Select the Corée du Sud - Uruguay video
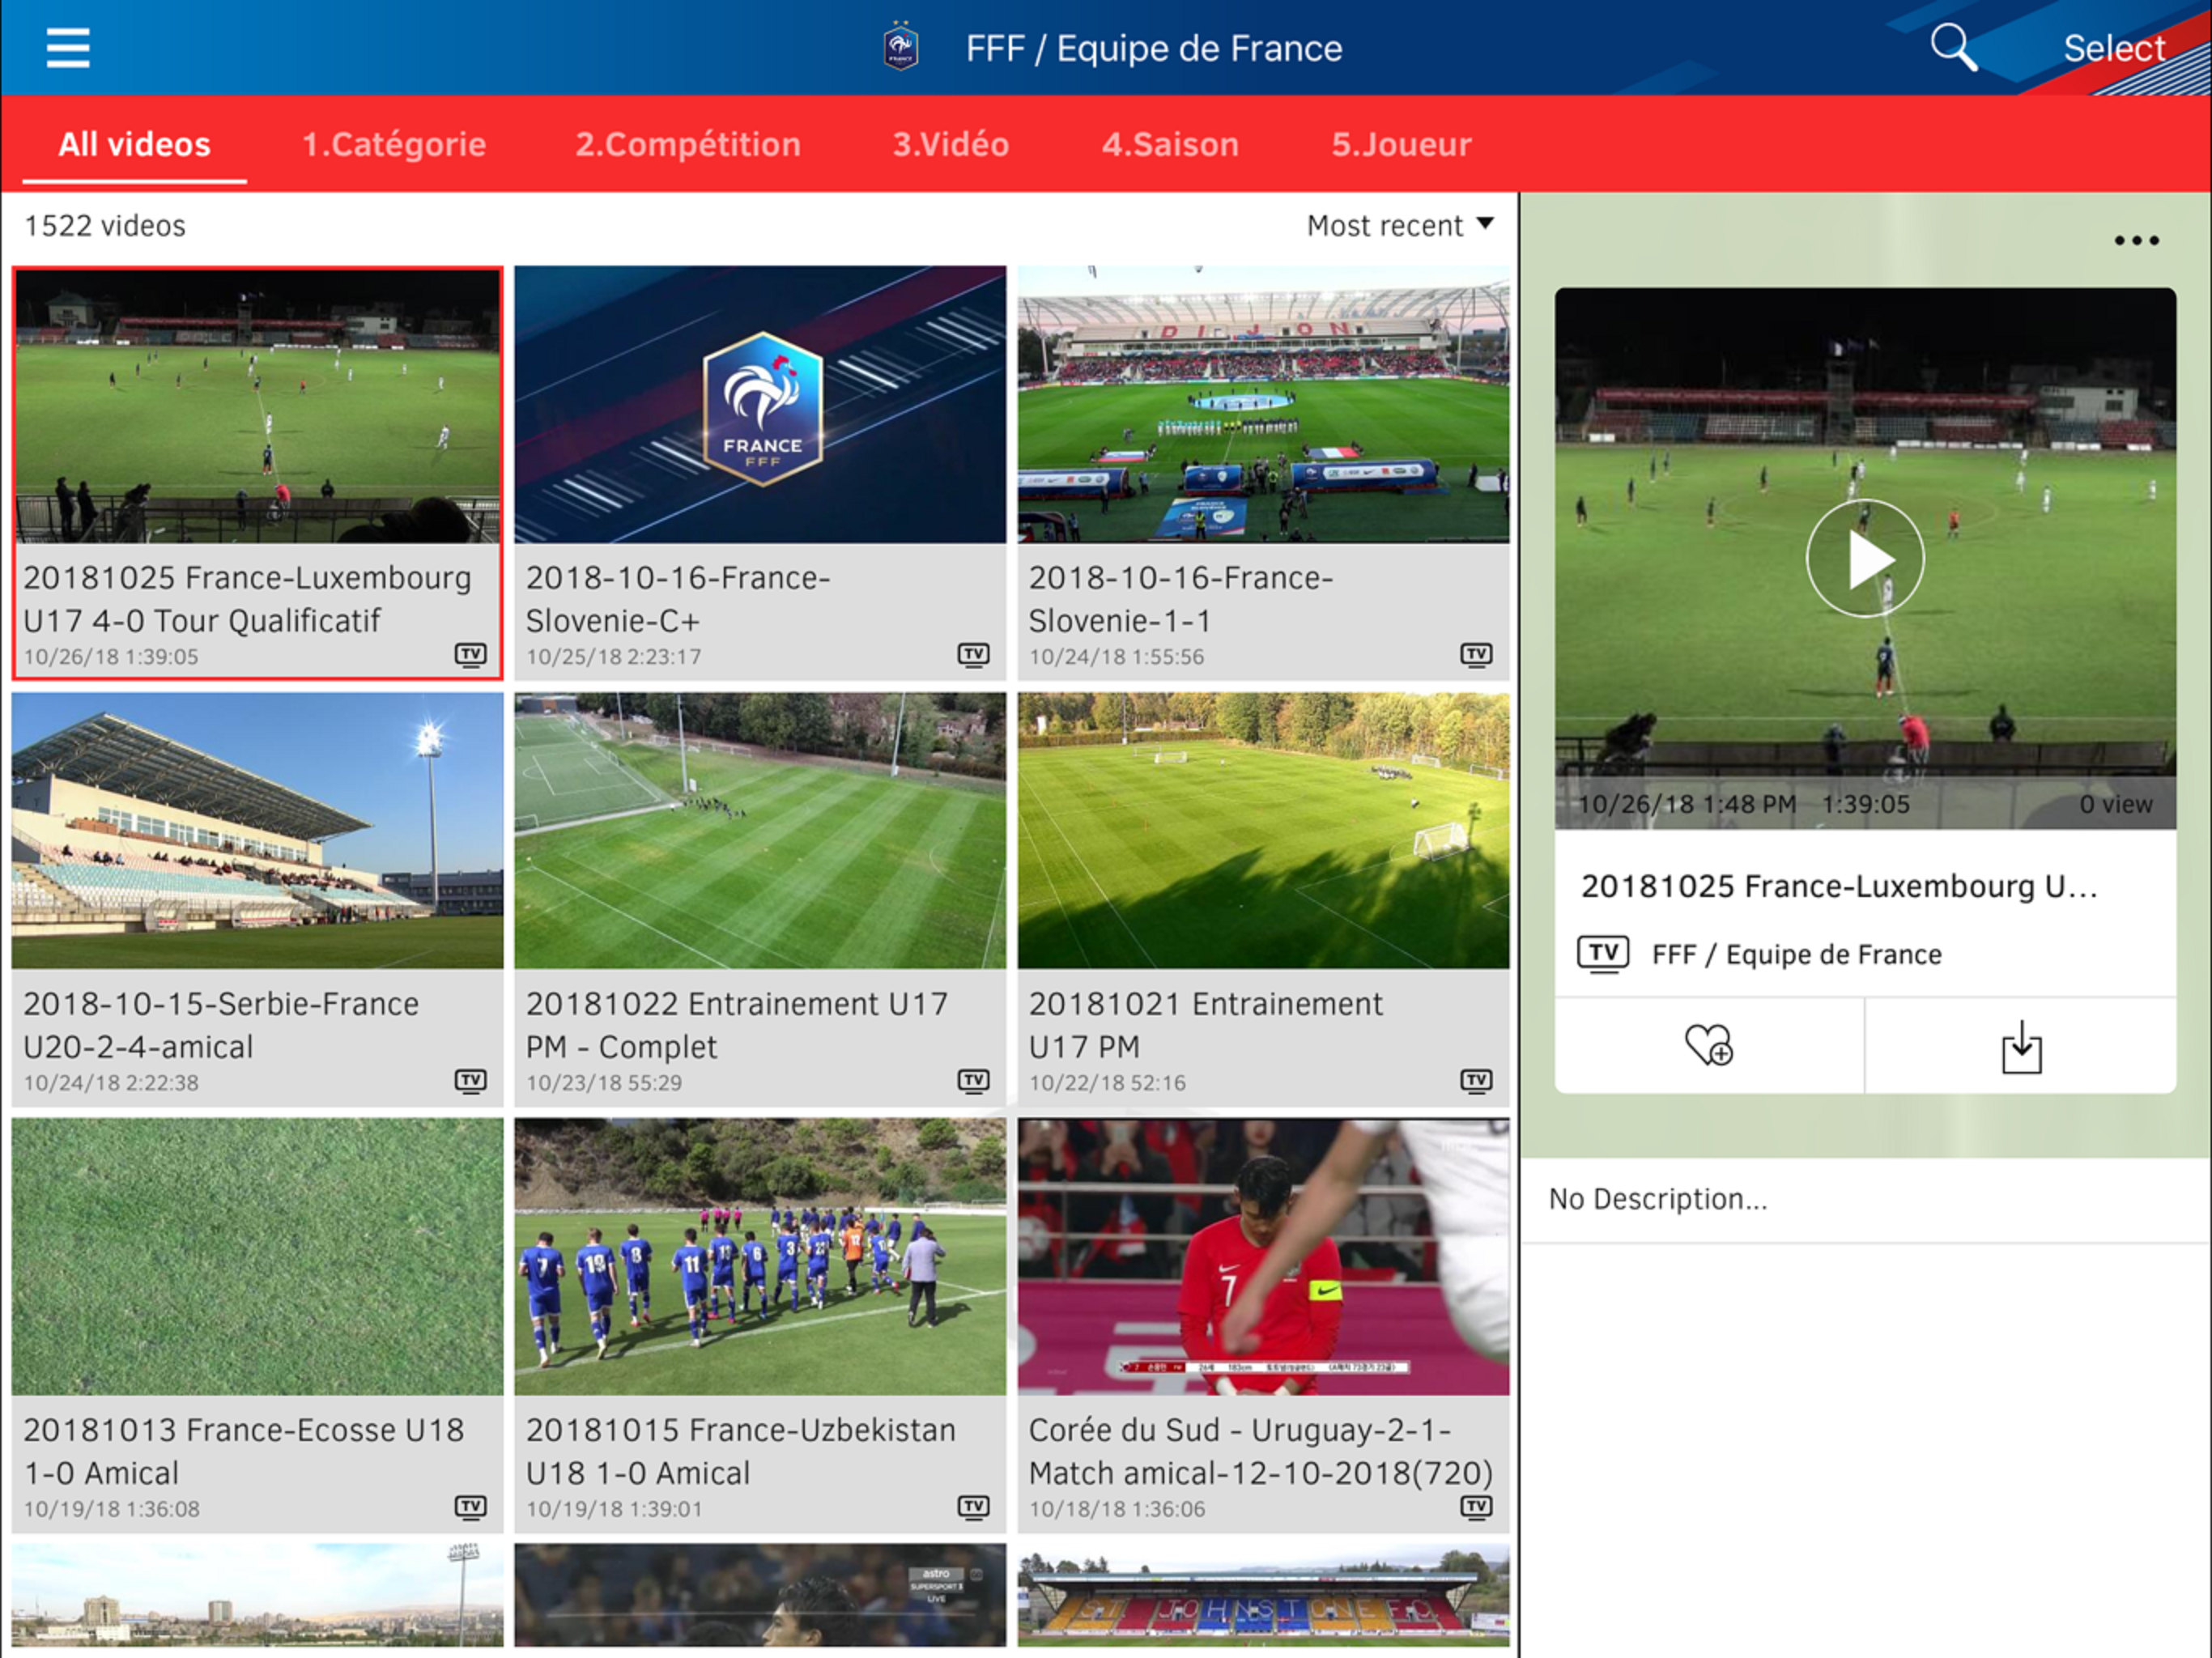This screenshot has width=2212, height=1658. [1263, 1258]
